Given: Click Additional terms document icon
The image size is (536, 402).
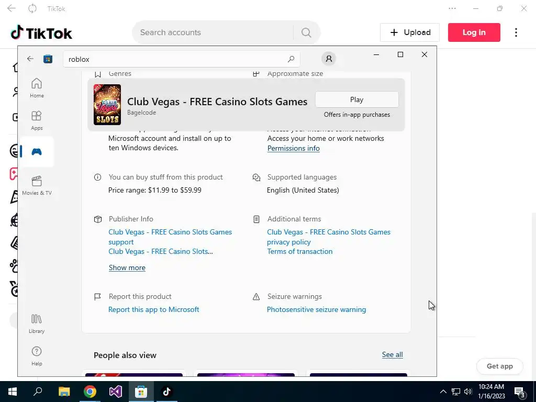Looking at the screenshot, I should [x=256, y=219].
